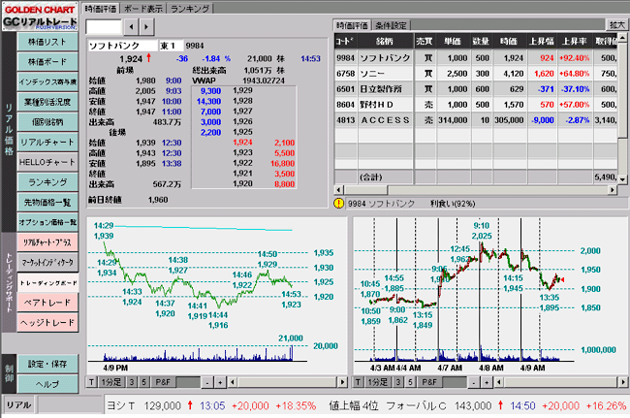Screen dimensions: 630x418
Task: Open ランキング sidebar button
Action: (47, 182)
